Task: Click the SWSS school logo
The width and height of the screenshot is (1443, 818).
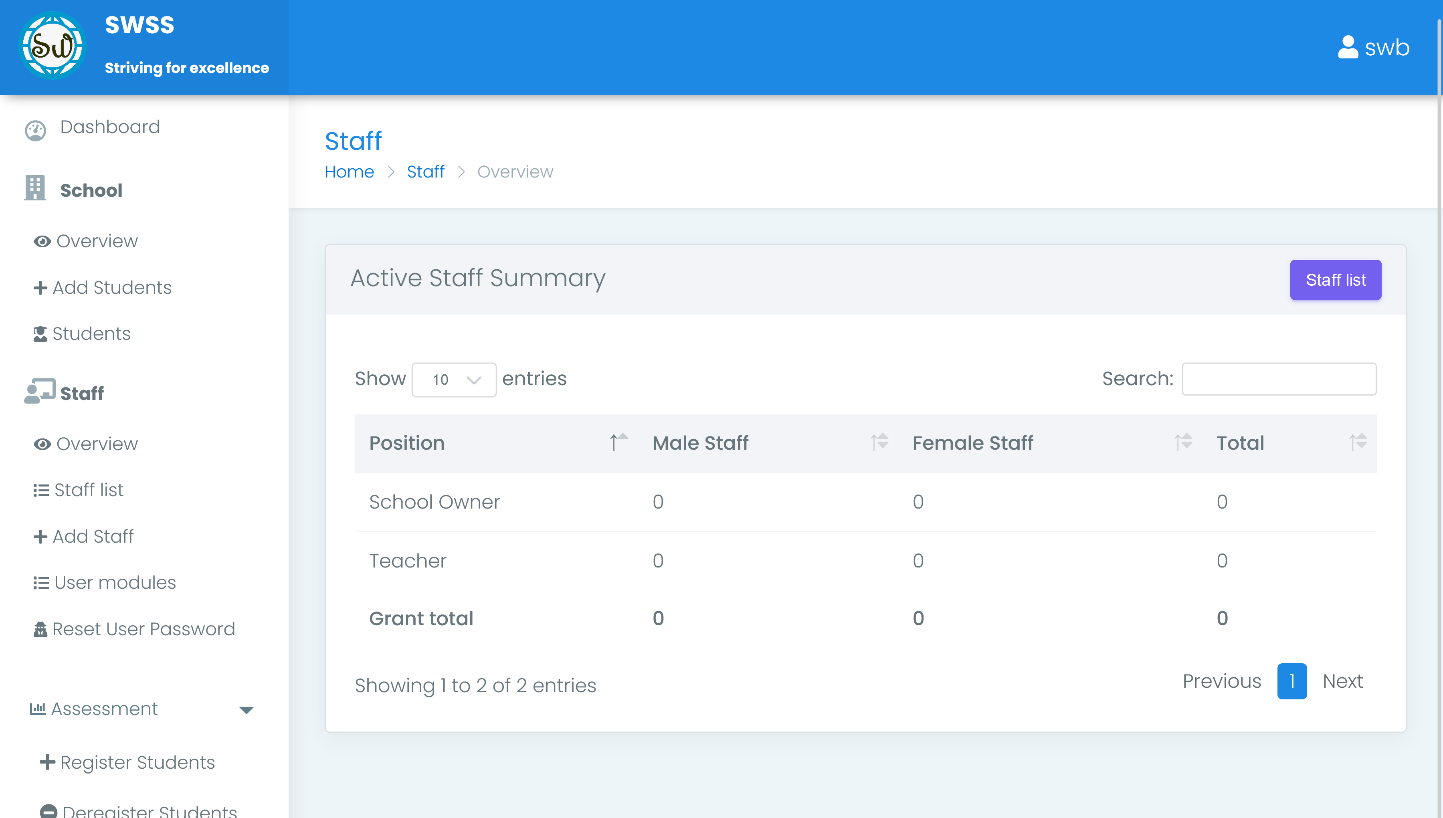Action: pyautogui.click(x=52, y=46)
